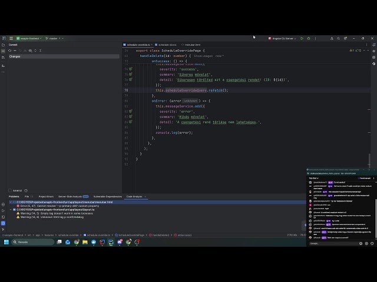
Task: Open more run actions vertical dots
Action: (316, 38)
